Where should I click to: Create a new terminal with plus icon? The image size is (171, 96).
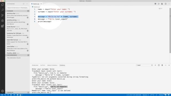(x=155, y=65)
